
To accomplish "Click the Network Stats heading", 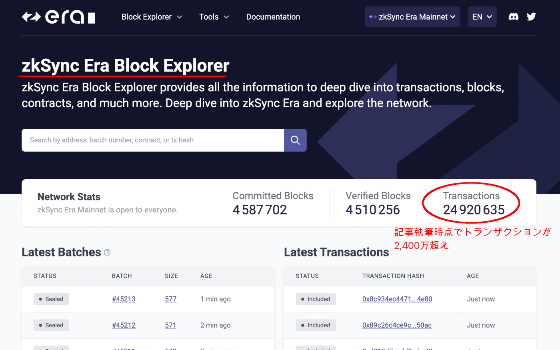I will click(x=69, y=197).
